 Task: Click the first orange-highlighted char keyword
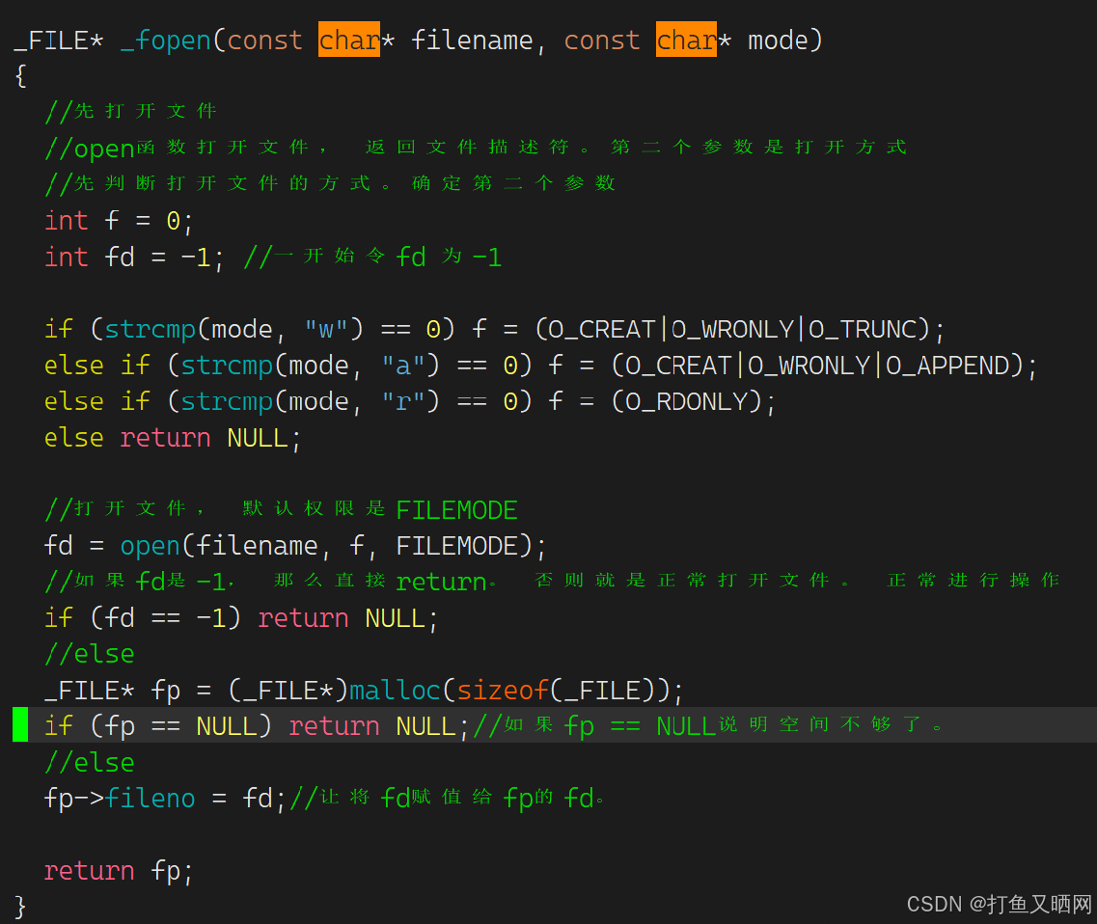coord(348,40)
